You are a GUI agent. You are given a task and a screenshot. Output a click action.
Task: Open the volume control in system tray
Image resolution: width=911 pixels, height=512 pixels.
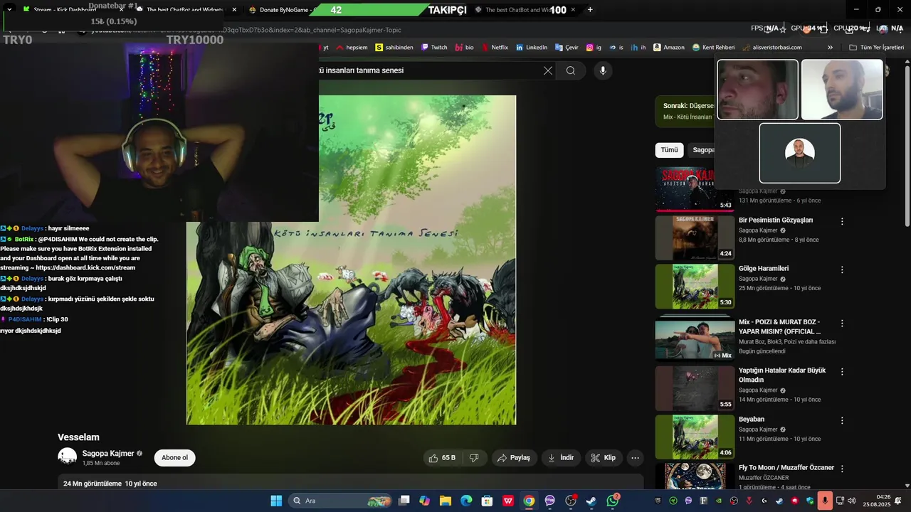(x=852, y=501)
